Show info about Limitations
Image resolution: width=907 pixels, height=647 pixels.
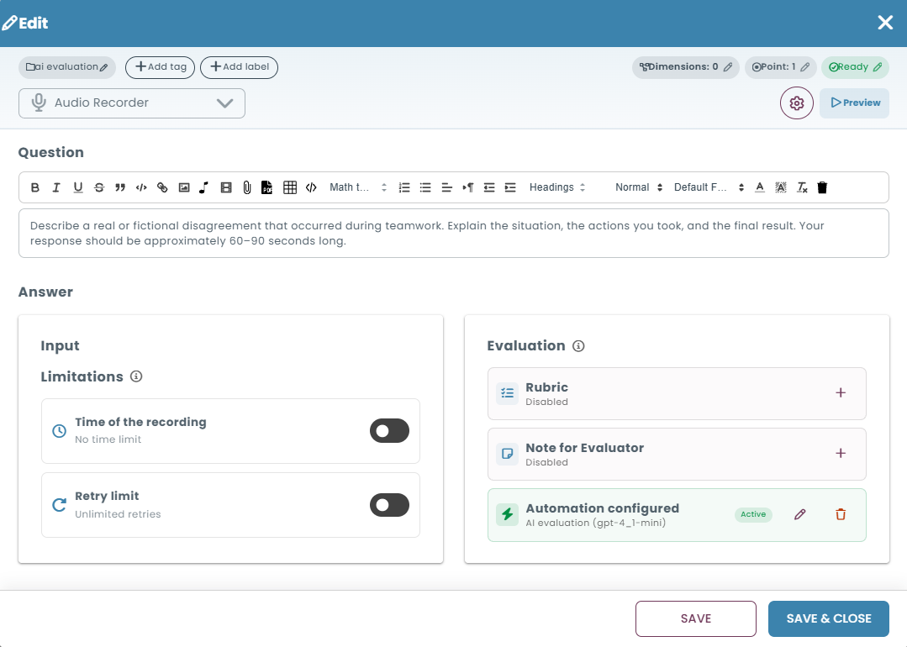pyautogui.click(x=136, y=376)
